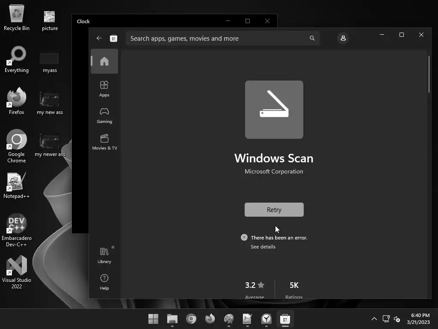This screenshot has width=438, height=329.
Task: Open Firefox from the taskbar
Action: (x=210, y=319)
